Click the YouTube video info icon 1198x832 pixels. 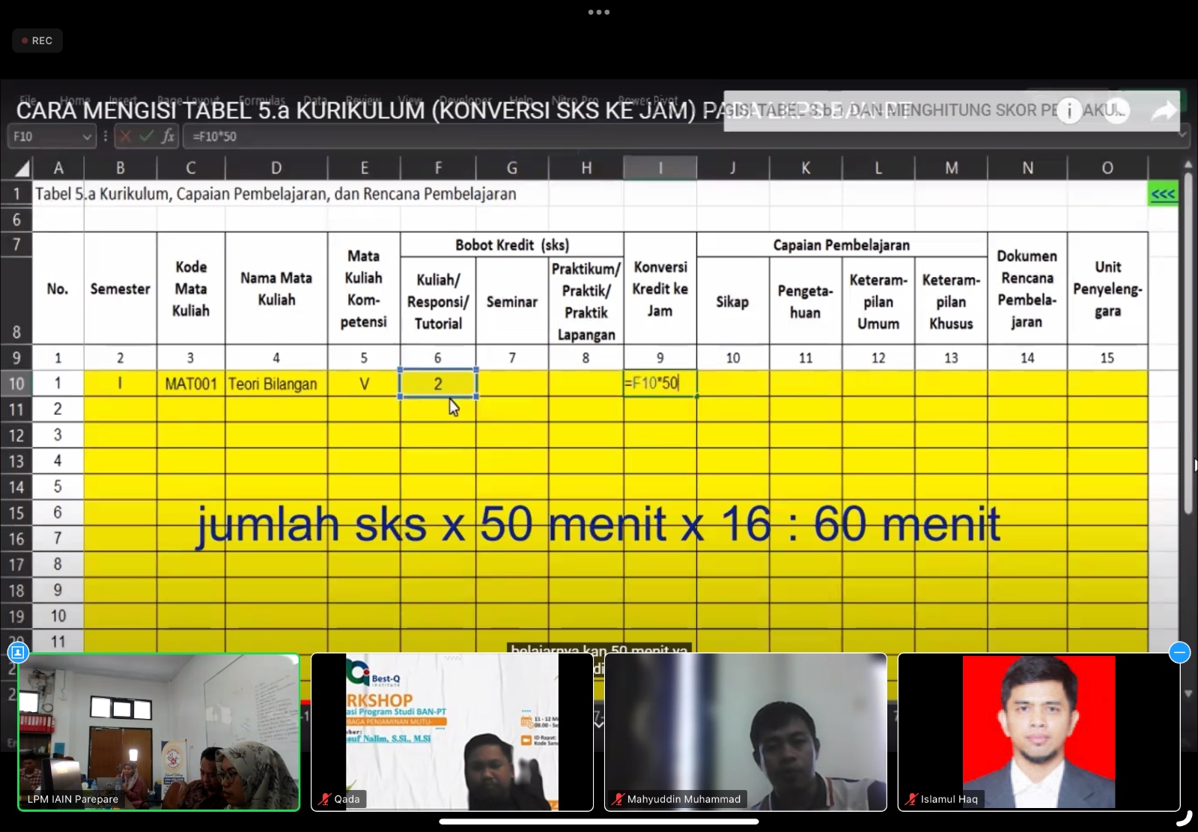1069,112
